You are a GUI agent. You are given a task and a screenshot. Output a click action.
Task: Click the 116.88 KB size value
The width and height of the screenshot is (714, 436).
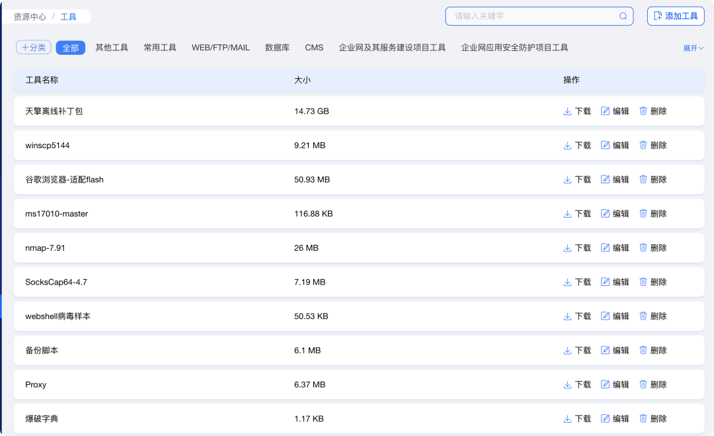tap(313, 214)
